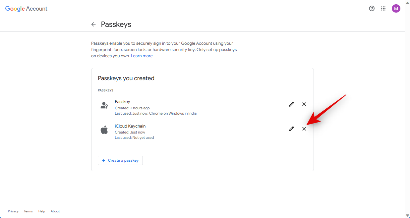Go to the Privacy footer link

(13, 211)
